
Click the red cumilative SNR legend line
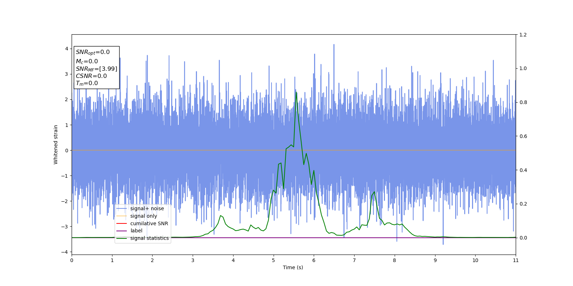pos(122,223)
